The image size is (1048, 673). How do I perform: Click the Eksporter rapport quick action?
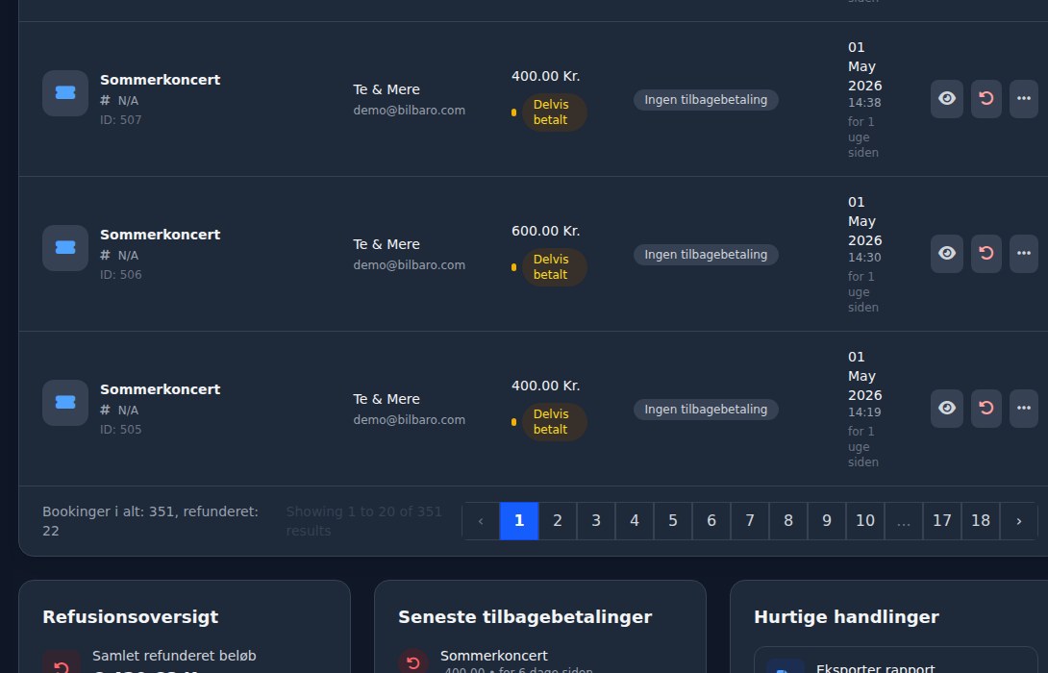[x=896, y=661]
